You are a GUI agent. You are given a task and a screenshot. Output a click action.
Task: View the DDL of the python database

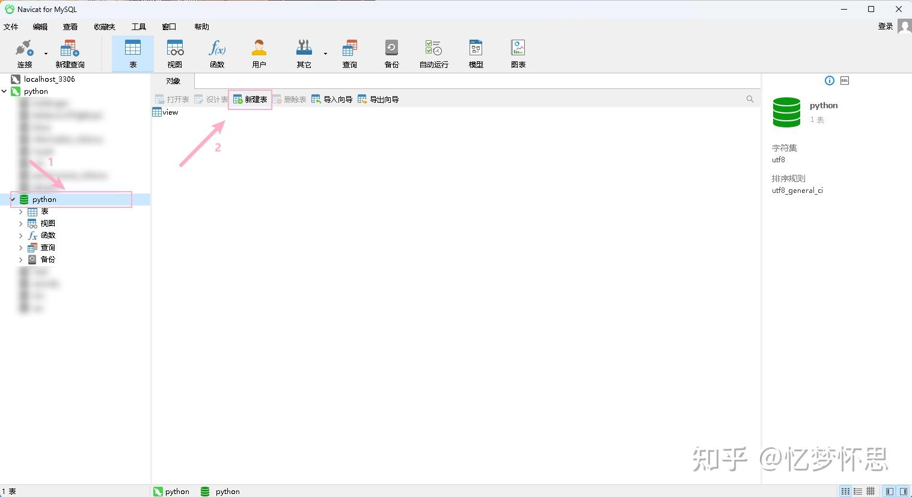(x=844, y=80)
